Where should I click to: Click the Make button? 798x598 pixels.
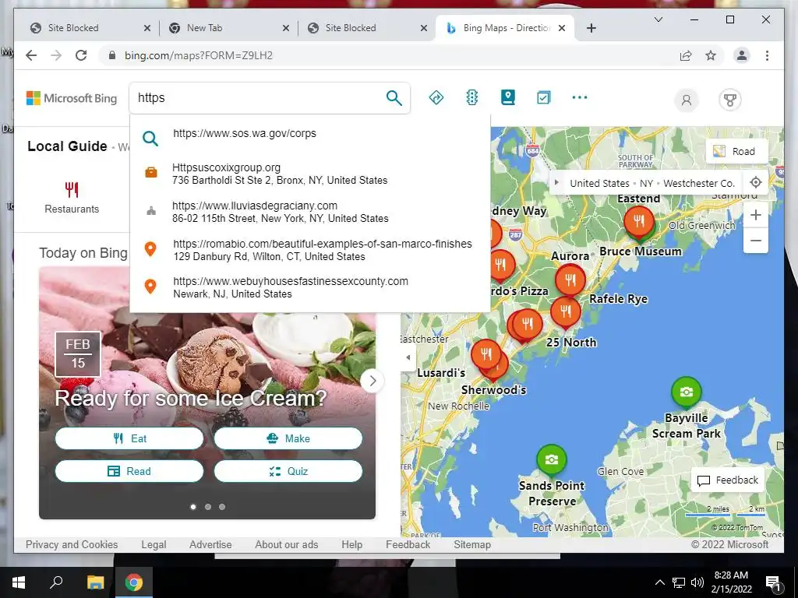pos(288,438)
